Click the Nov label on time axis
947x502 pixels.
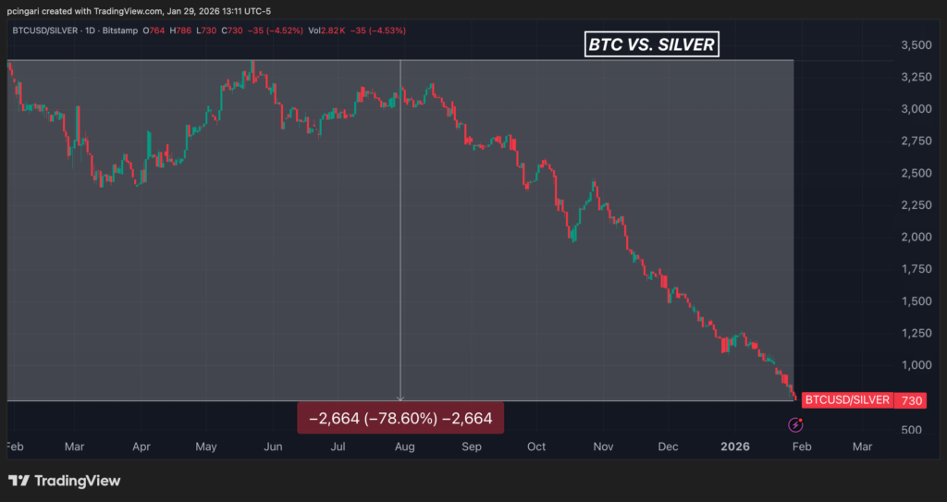pyautogui.click(x=602, y=446)
